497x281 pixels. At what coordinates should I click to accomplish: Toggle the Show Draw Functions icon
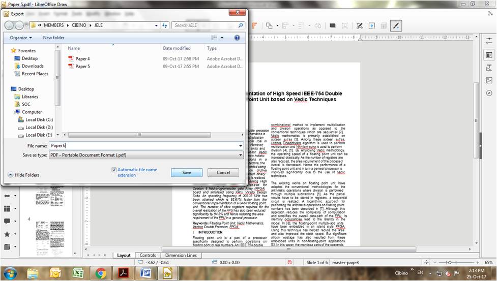point(396,25)
